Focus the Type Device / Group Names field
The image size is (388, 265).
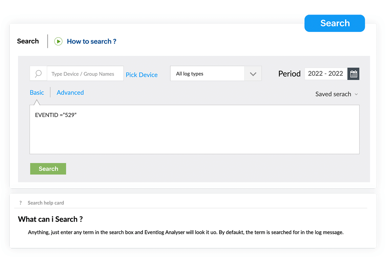(85, 73)
